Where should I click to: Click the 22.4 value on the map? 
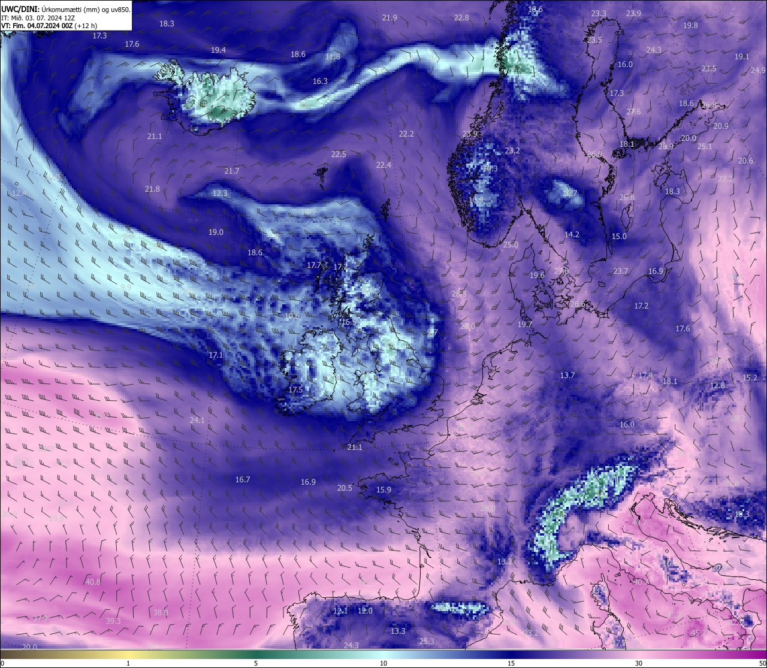pos(383,165)
